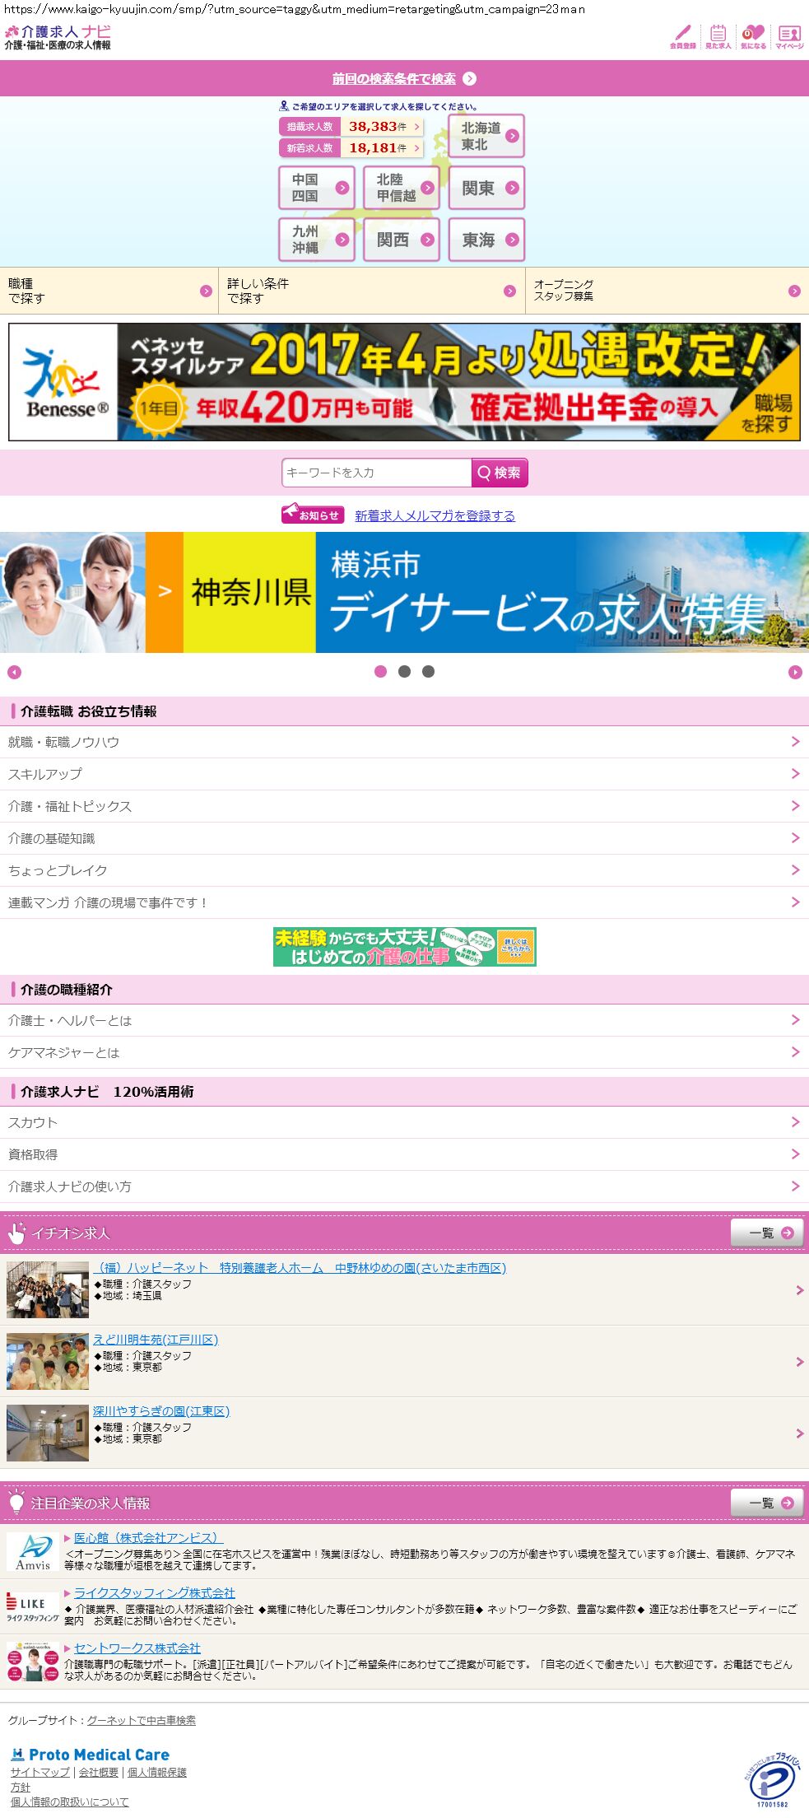Open えど川明生苑(江戸川区) job link

tap(156, 1340)
